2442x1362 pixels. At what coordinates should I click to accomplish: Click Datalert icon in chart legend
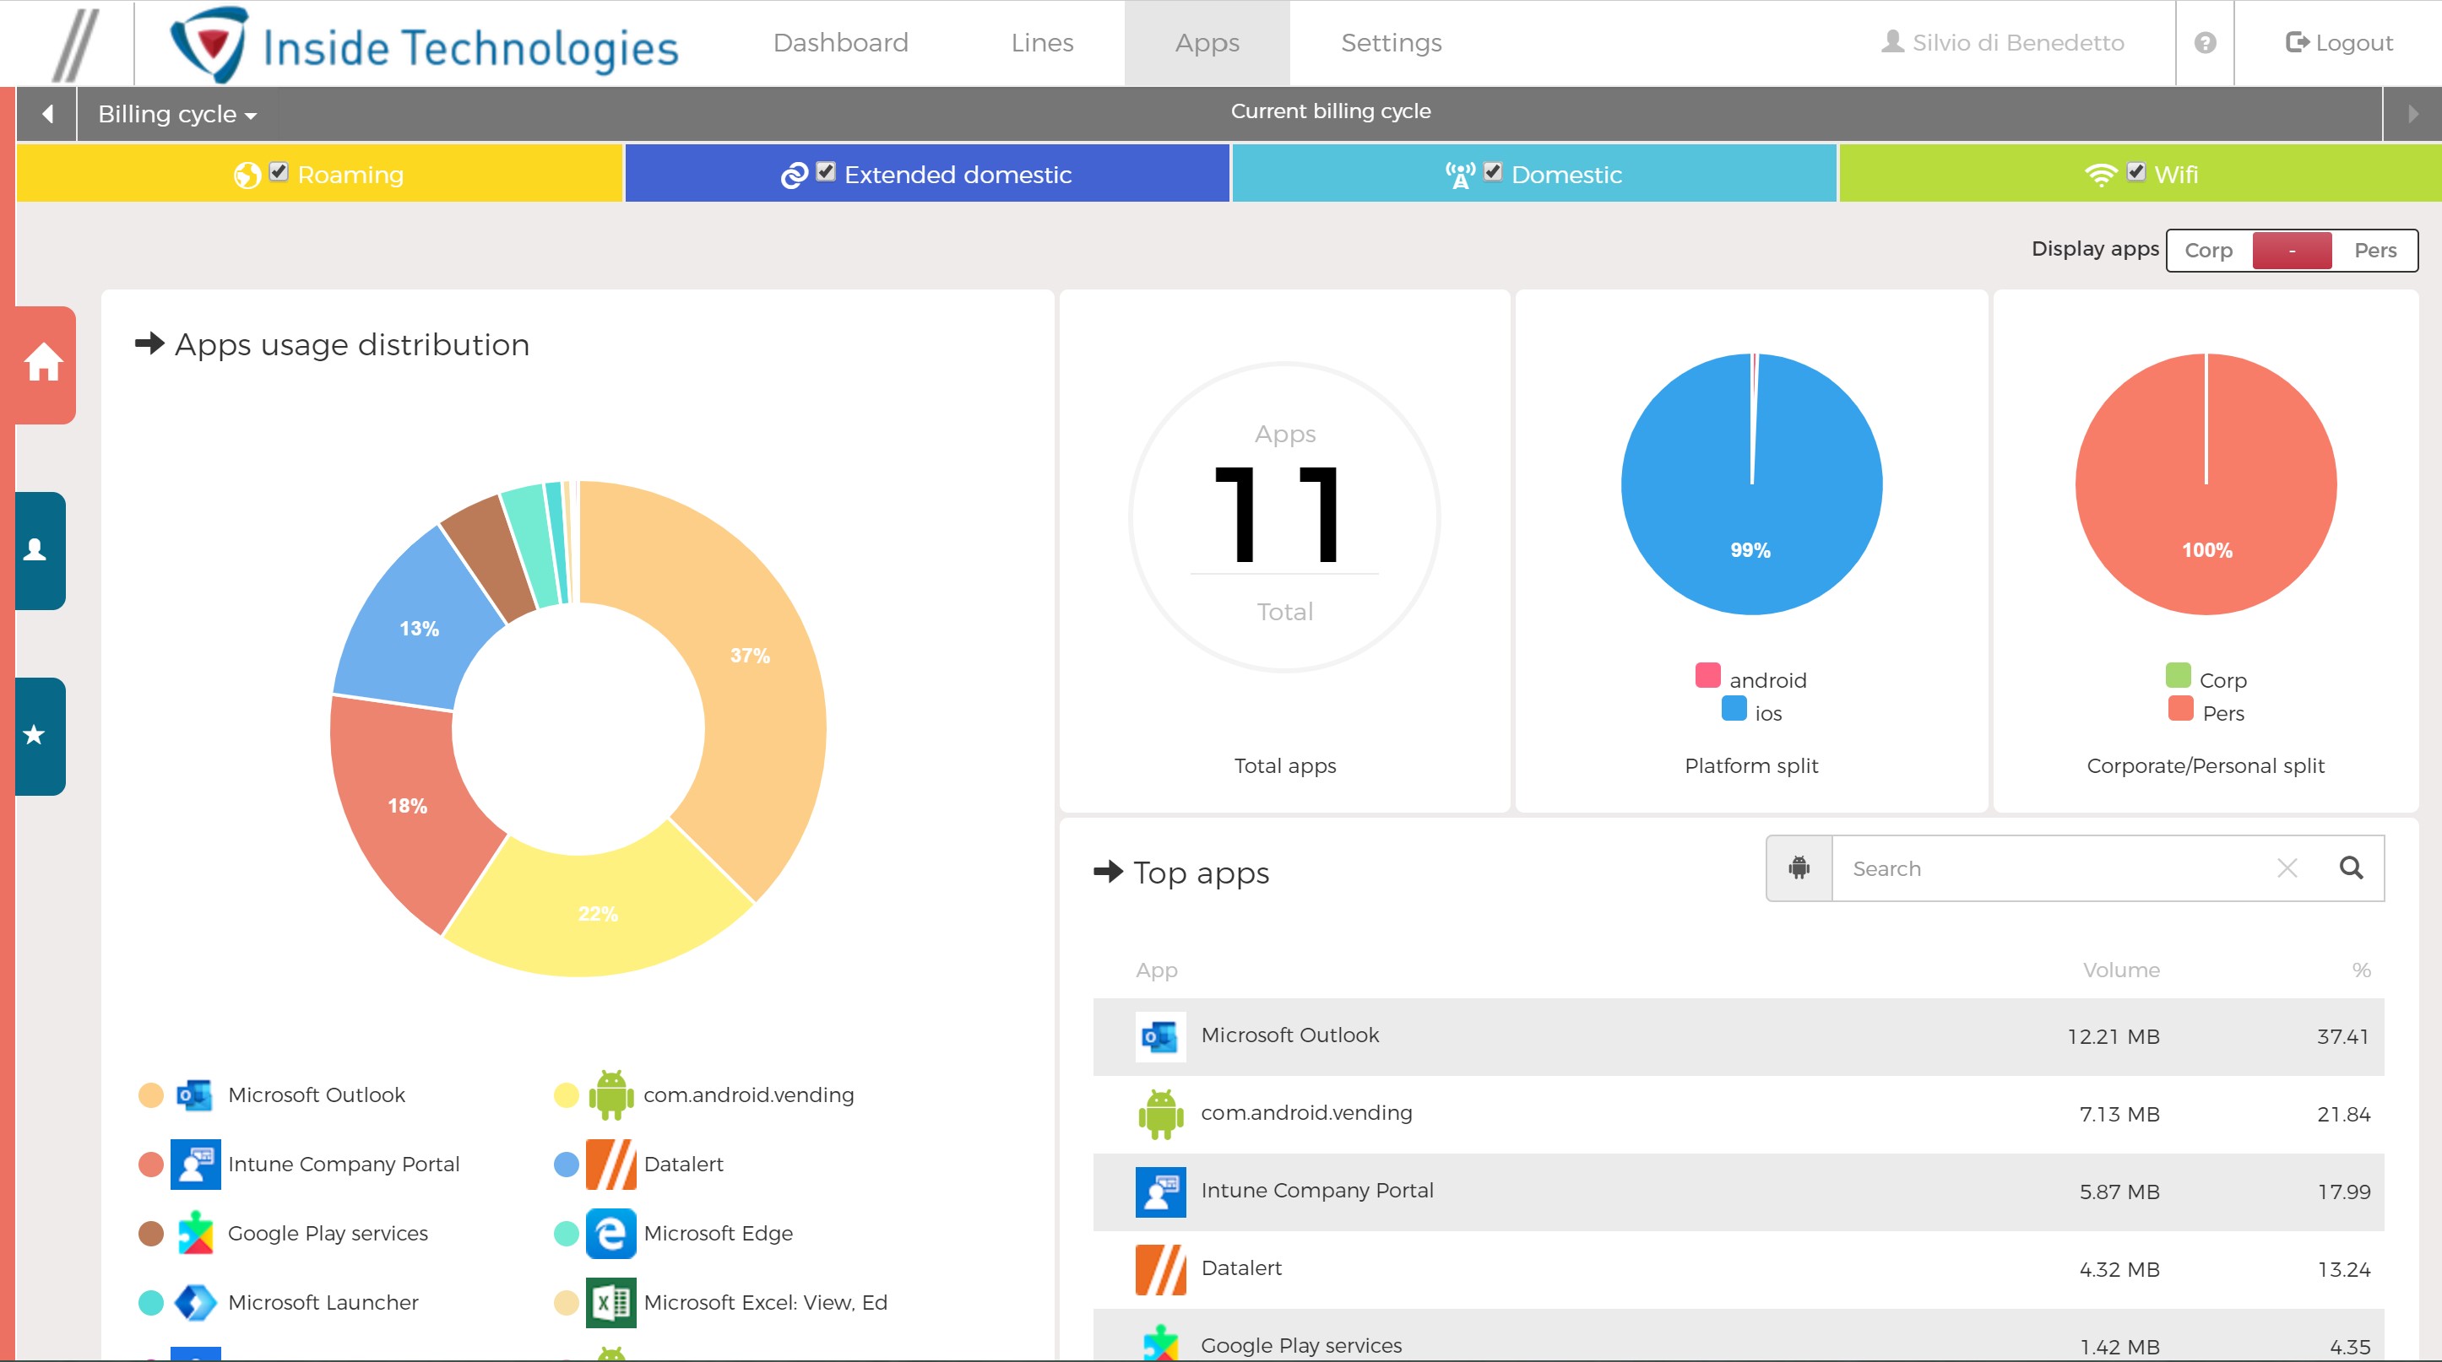click(x=611, y=1164)
